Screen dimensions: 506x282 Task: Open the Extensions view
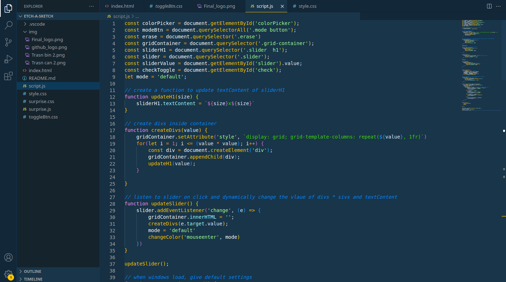pos(8,76)
